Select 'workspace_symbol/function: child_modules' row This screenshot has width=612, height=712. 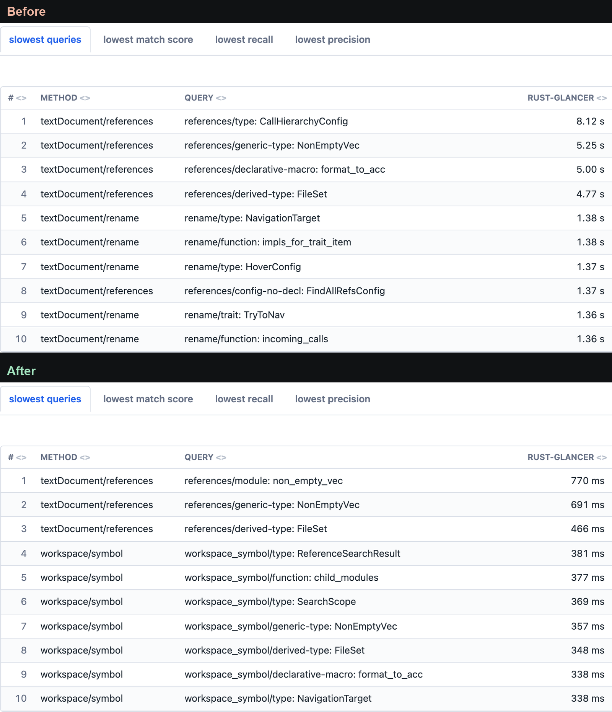point(306,578)
